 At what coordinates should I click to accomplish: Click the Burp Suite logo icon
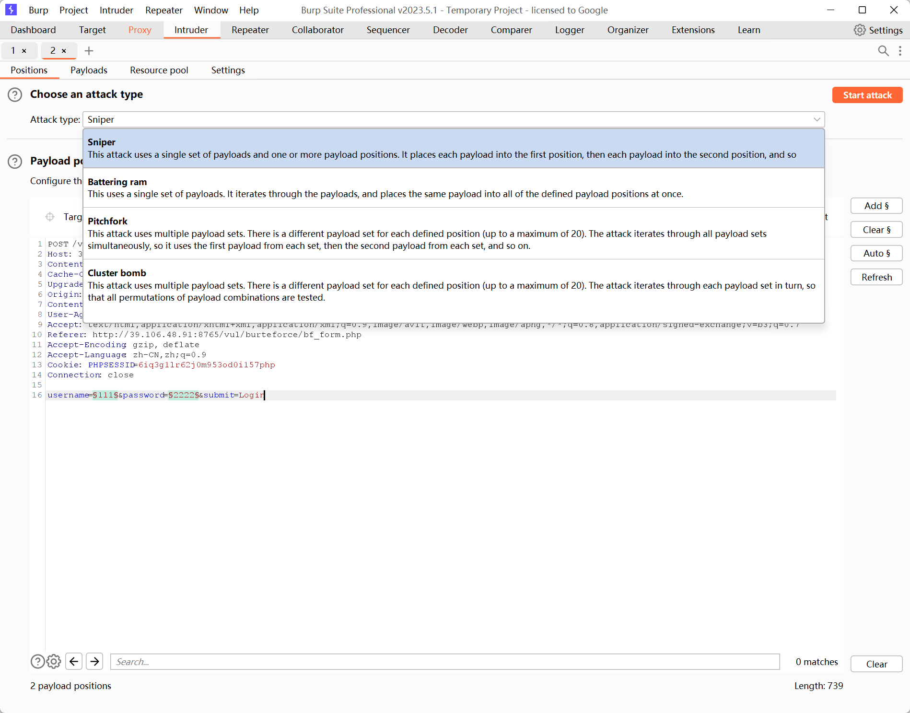tap(11, 10)
